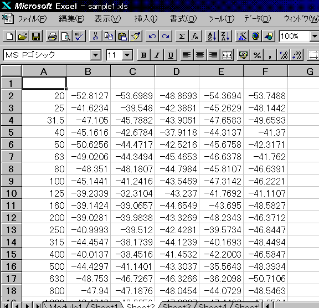
Task: Run the Spelling check tool
Action: [x=79, y=37]
